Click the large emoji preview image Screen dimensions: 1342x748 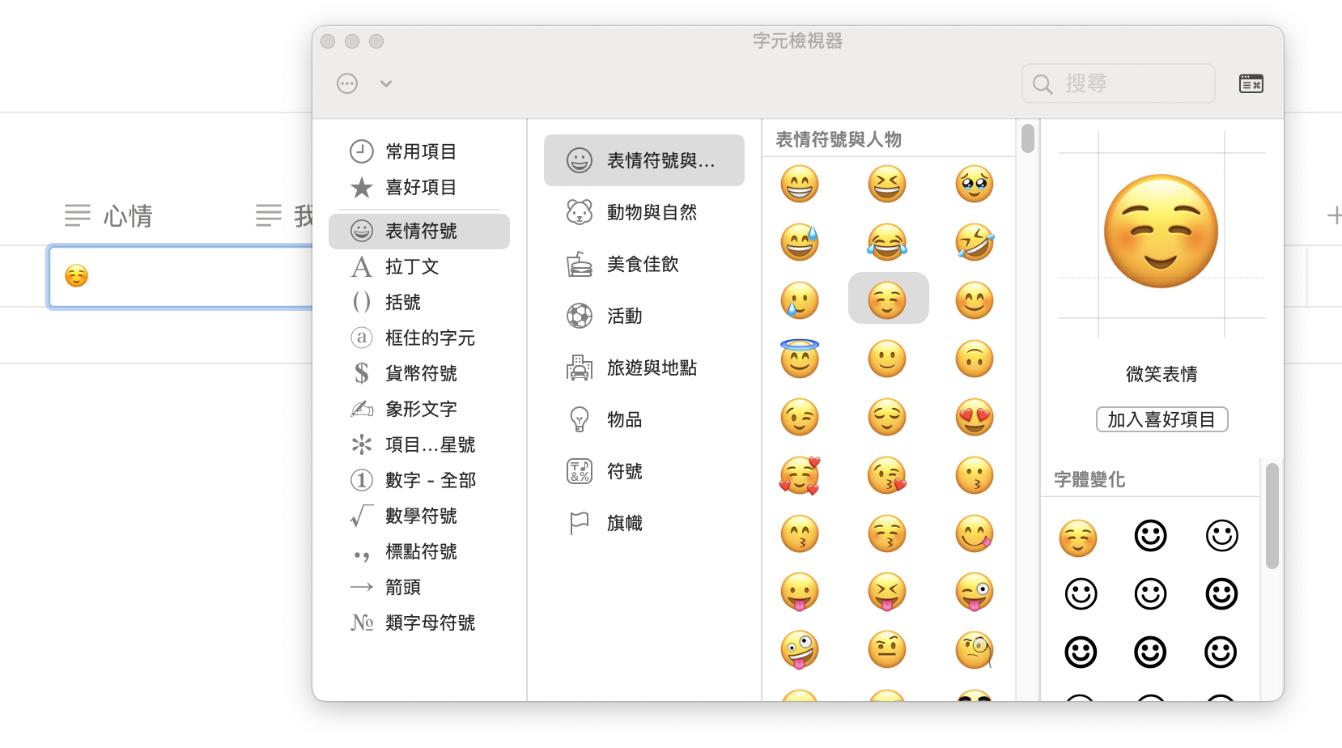(x=1162, y=232)
